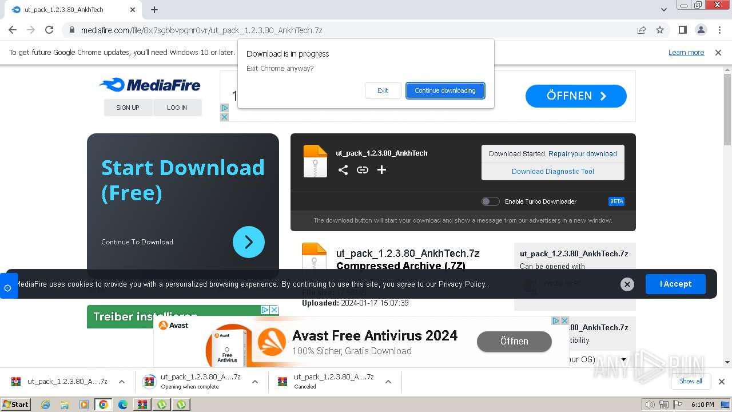This screenshot has width=732, height=412.
Task: Expand options for the Canceled download
Action: pos(388,382)
